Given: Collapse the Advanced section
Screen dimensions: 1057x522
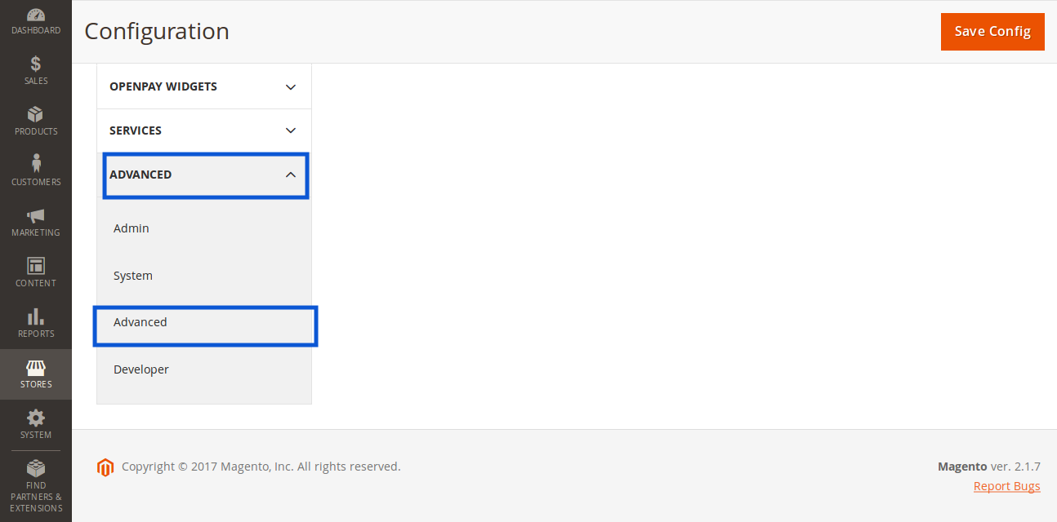Looking at the screenshot, I should (x=290, y=175).
